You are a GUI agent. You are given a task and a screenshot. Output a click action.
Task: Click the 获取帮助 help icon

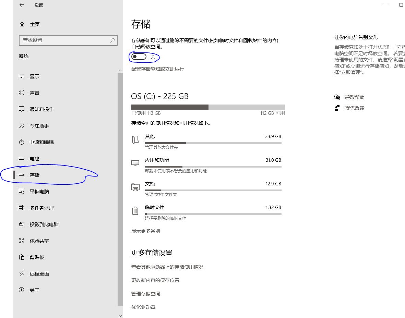point(337,97)
